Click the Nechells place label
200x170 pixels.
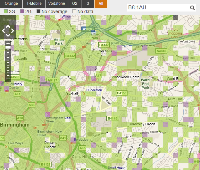105,51
